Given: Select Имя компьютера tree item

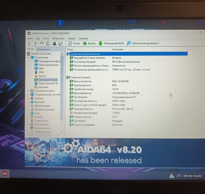Looking at the screenshot, I should (x=47, y=65).
